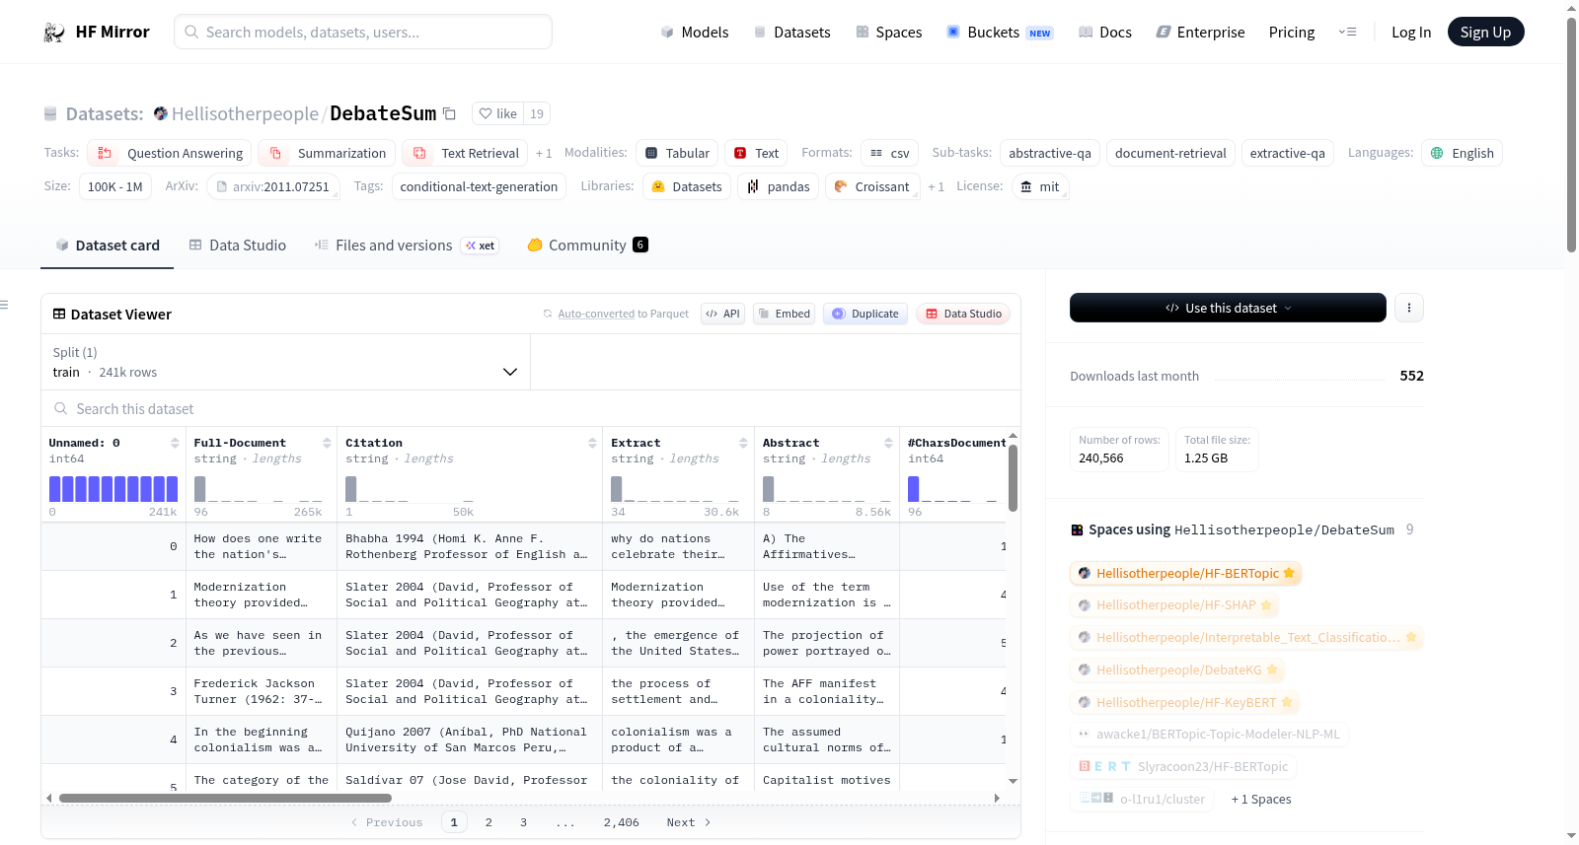Click the vertical scrollbar of the dataset table
The width and height of the screenshot is (1579, 845).
click(x=1013, y=478)
